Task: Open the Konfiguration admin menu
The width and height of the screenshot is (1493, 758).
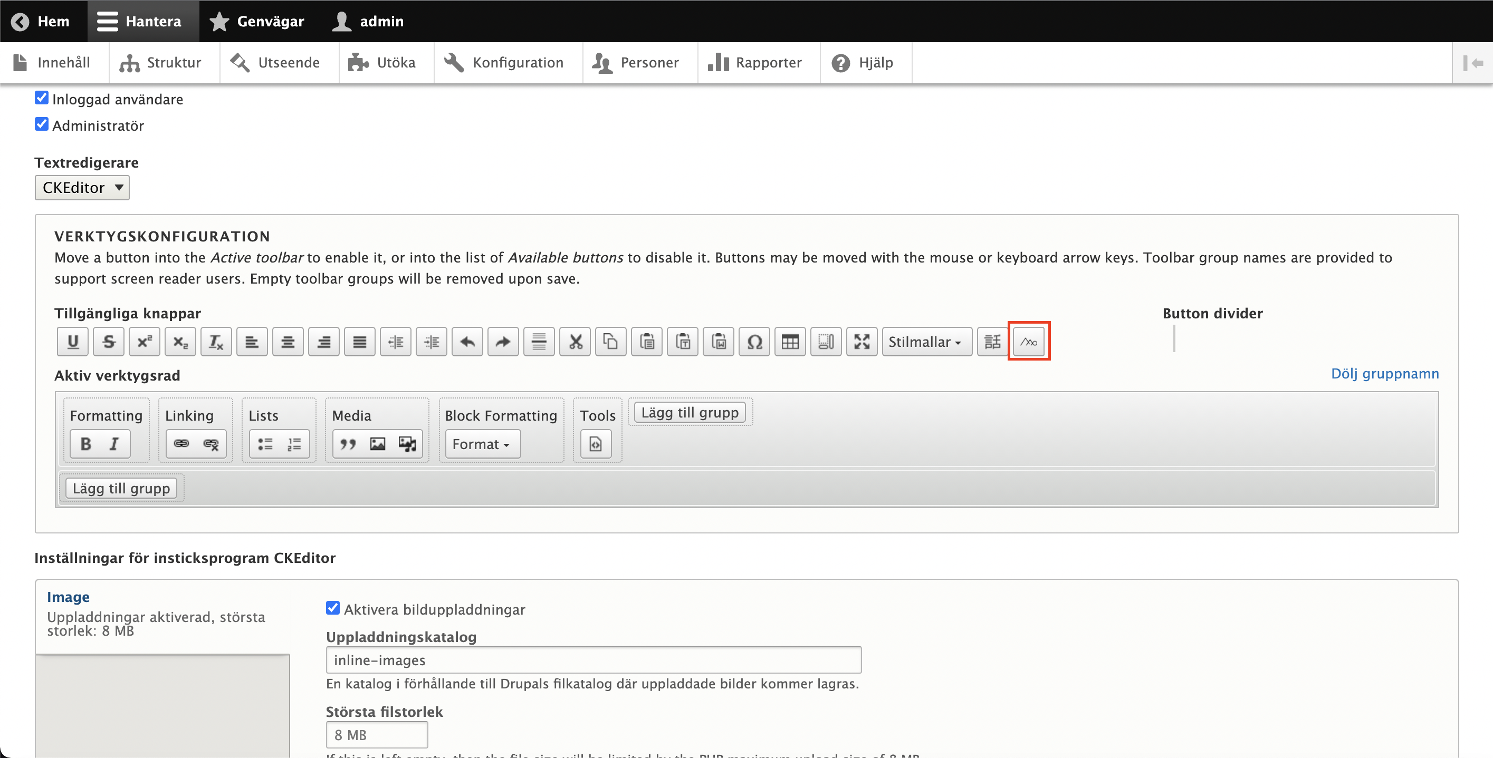Action: tap(504, 63)
